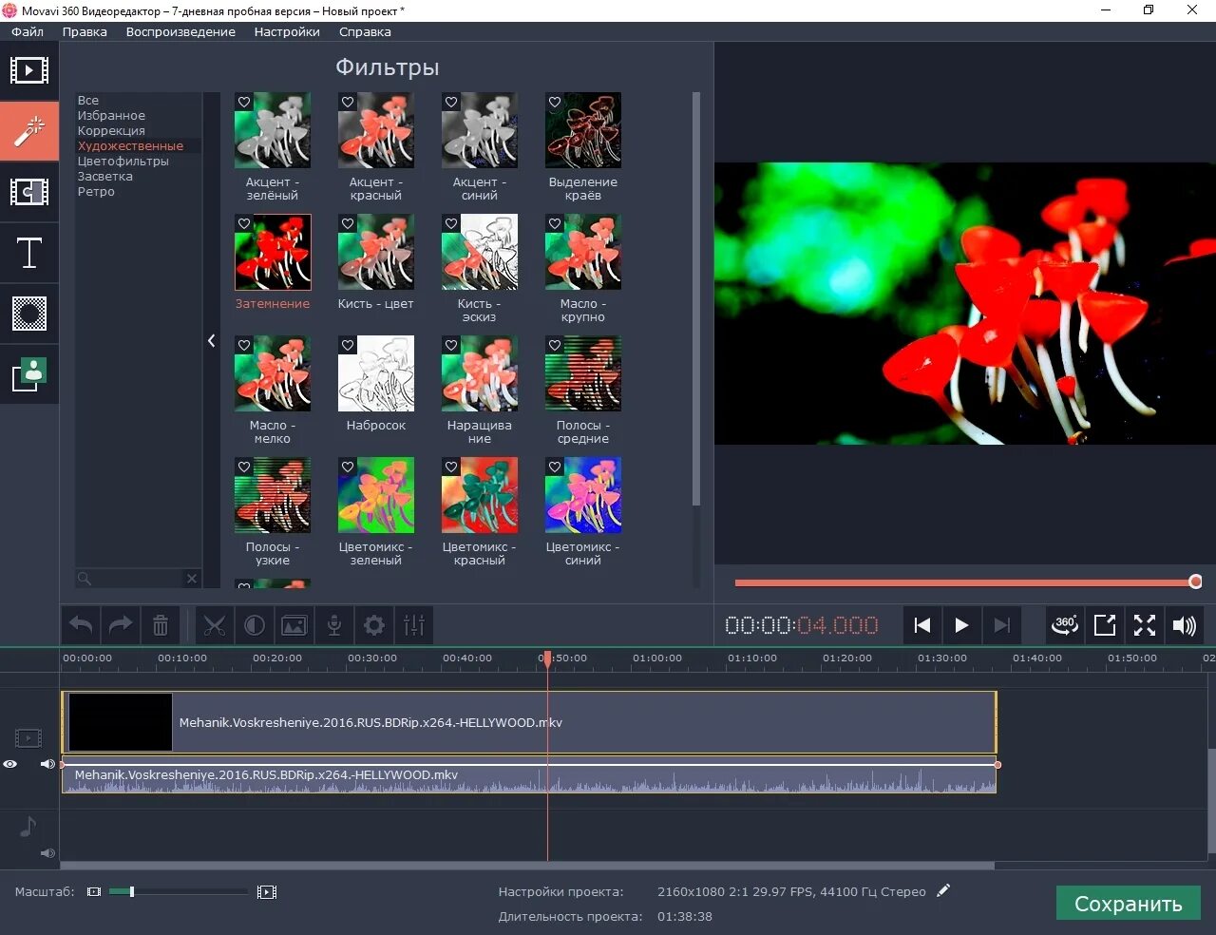
Task: Select the Mehanik.Voskresheniye video clip on timeline
Action: [x=529, y=722]
